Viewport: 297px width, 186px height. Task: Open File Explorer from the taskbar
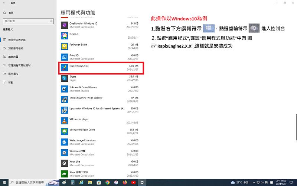tap(90, 182)
